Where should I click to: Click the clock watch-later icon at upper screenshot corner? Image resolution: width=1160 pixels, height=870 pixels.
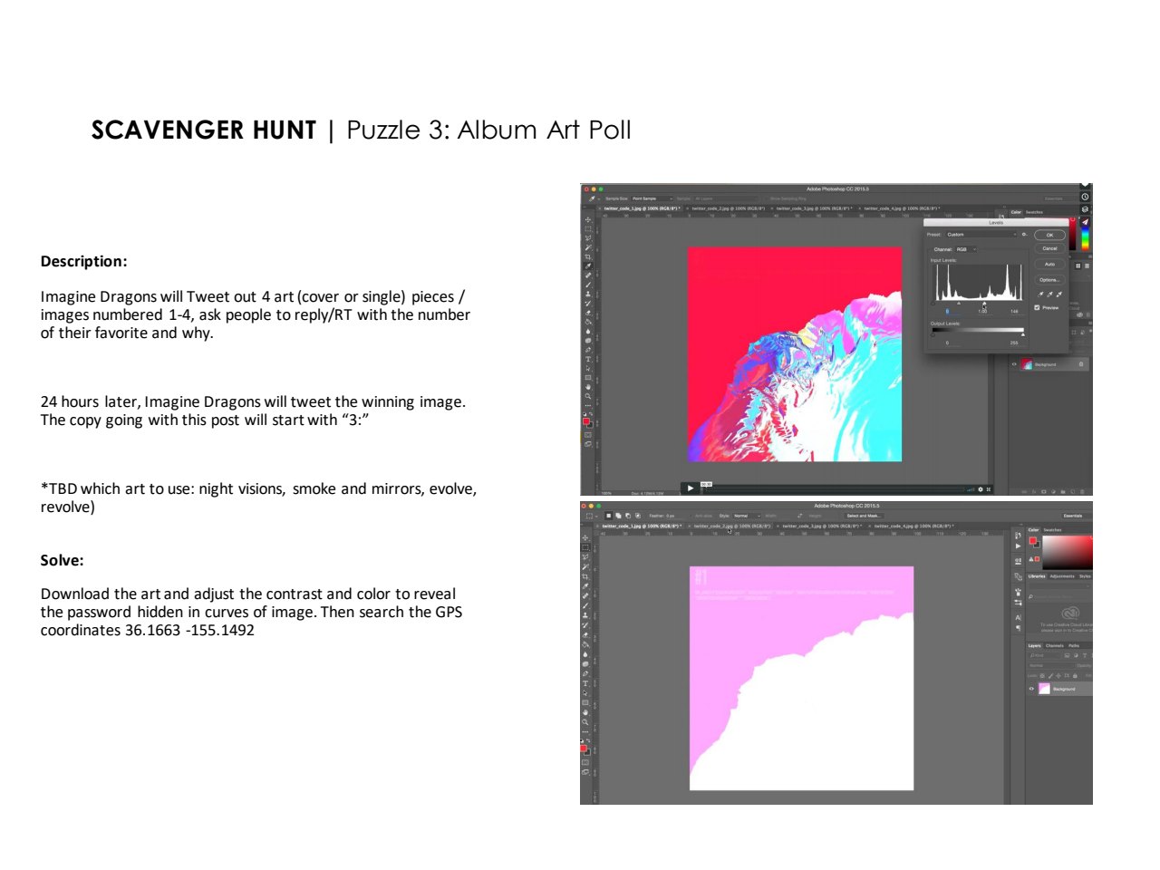pyautogui.click(x=1085, y=197)
